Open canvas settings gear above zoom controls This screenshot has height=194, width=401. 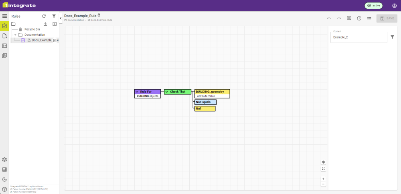tap(323, 162)
